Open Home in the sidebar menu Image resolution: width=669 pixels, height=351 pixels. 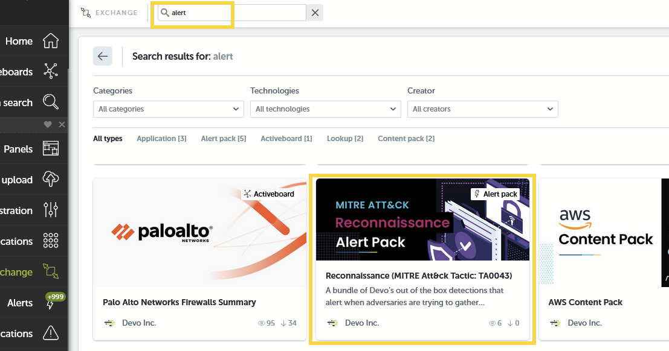click(19, 41)
